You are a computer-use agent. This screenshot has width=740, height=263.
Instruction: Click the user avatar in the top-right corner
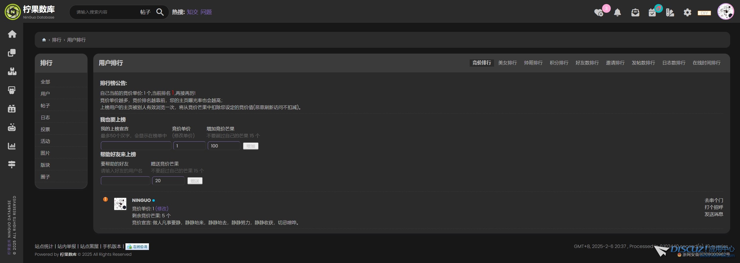[726, 12]
